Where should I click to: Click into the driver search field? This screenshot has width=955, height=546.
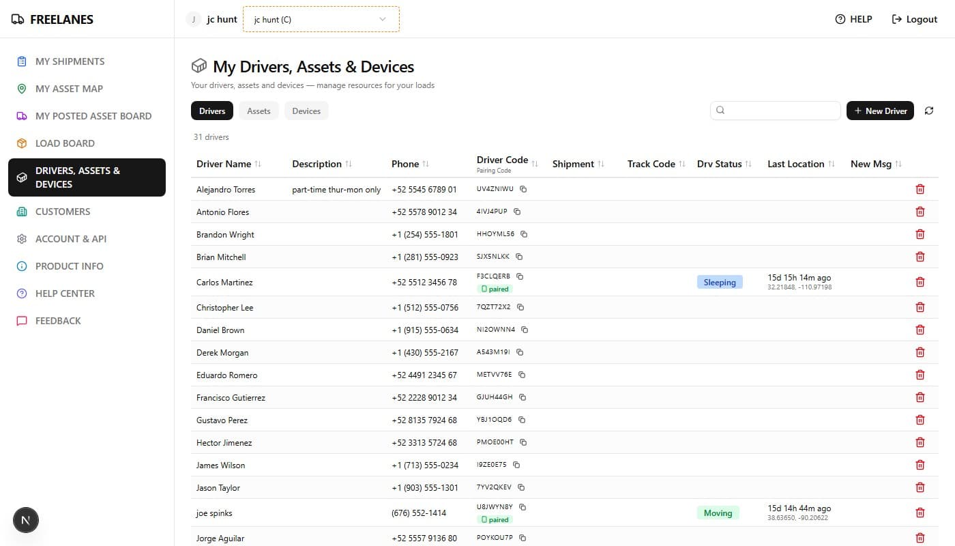[776, 111]
